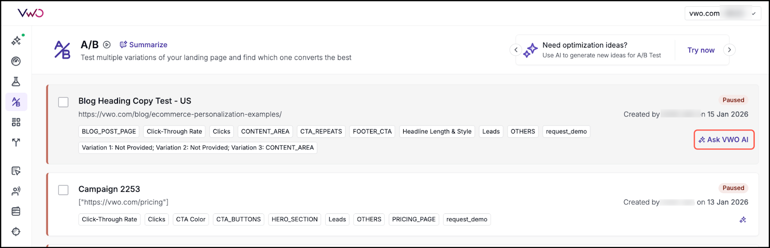
Task: Open the person with sound waves sidebar icon
Action: [x=16, y=191]
